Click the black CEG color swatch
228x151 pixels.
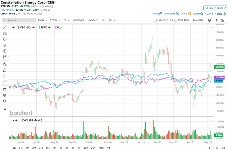[x=19, y=27]
